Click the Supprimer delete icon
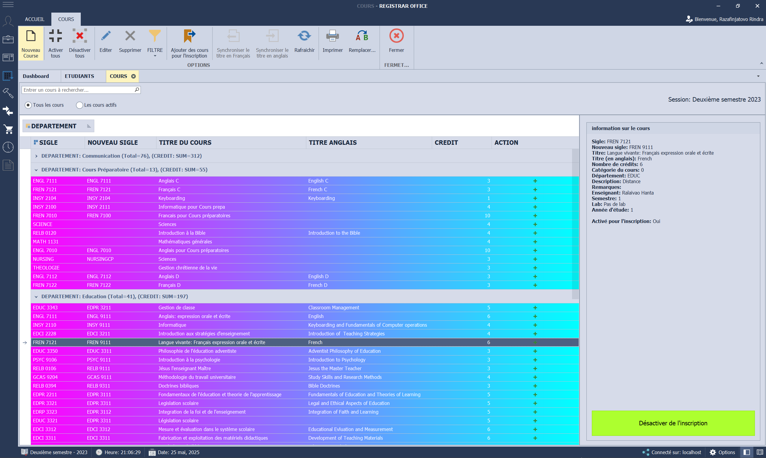The height and width of the screenshot is (458, 766). coord(130,36)
